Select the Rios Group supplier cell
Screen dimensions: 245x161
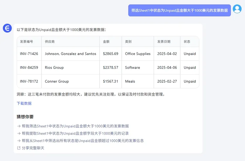point(54,68)
